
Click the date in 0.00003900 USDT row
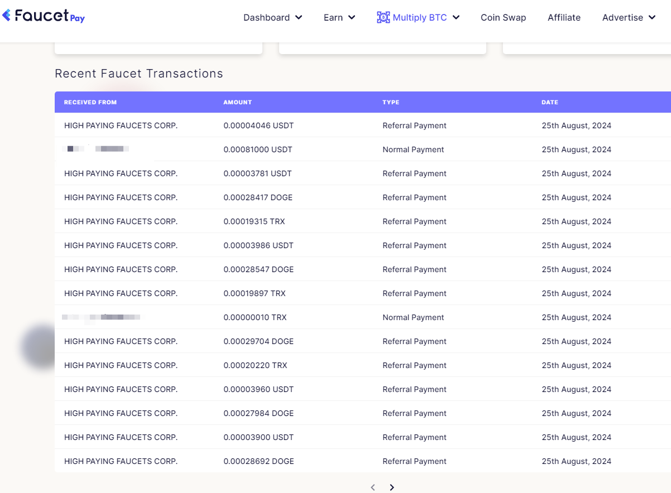point(576,437)
